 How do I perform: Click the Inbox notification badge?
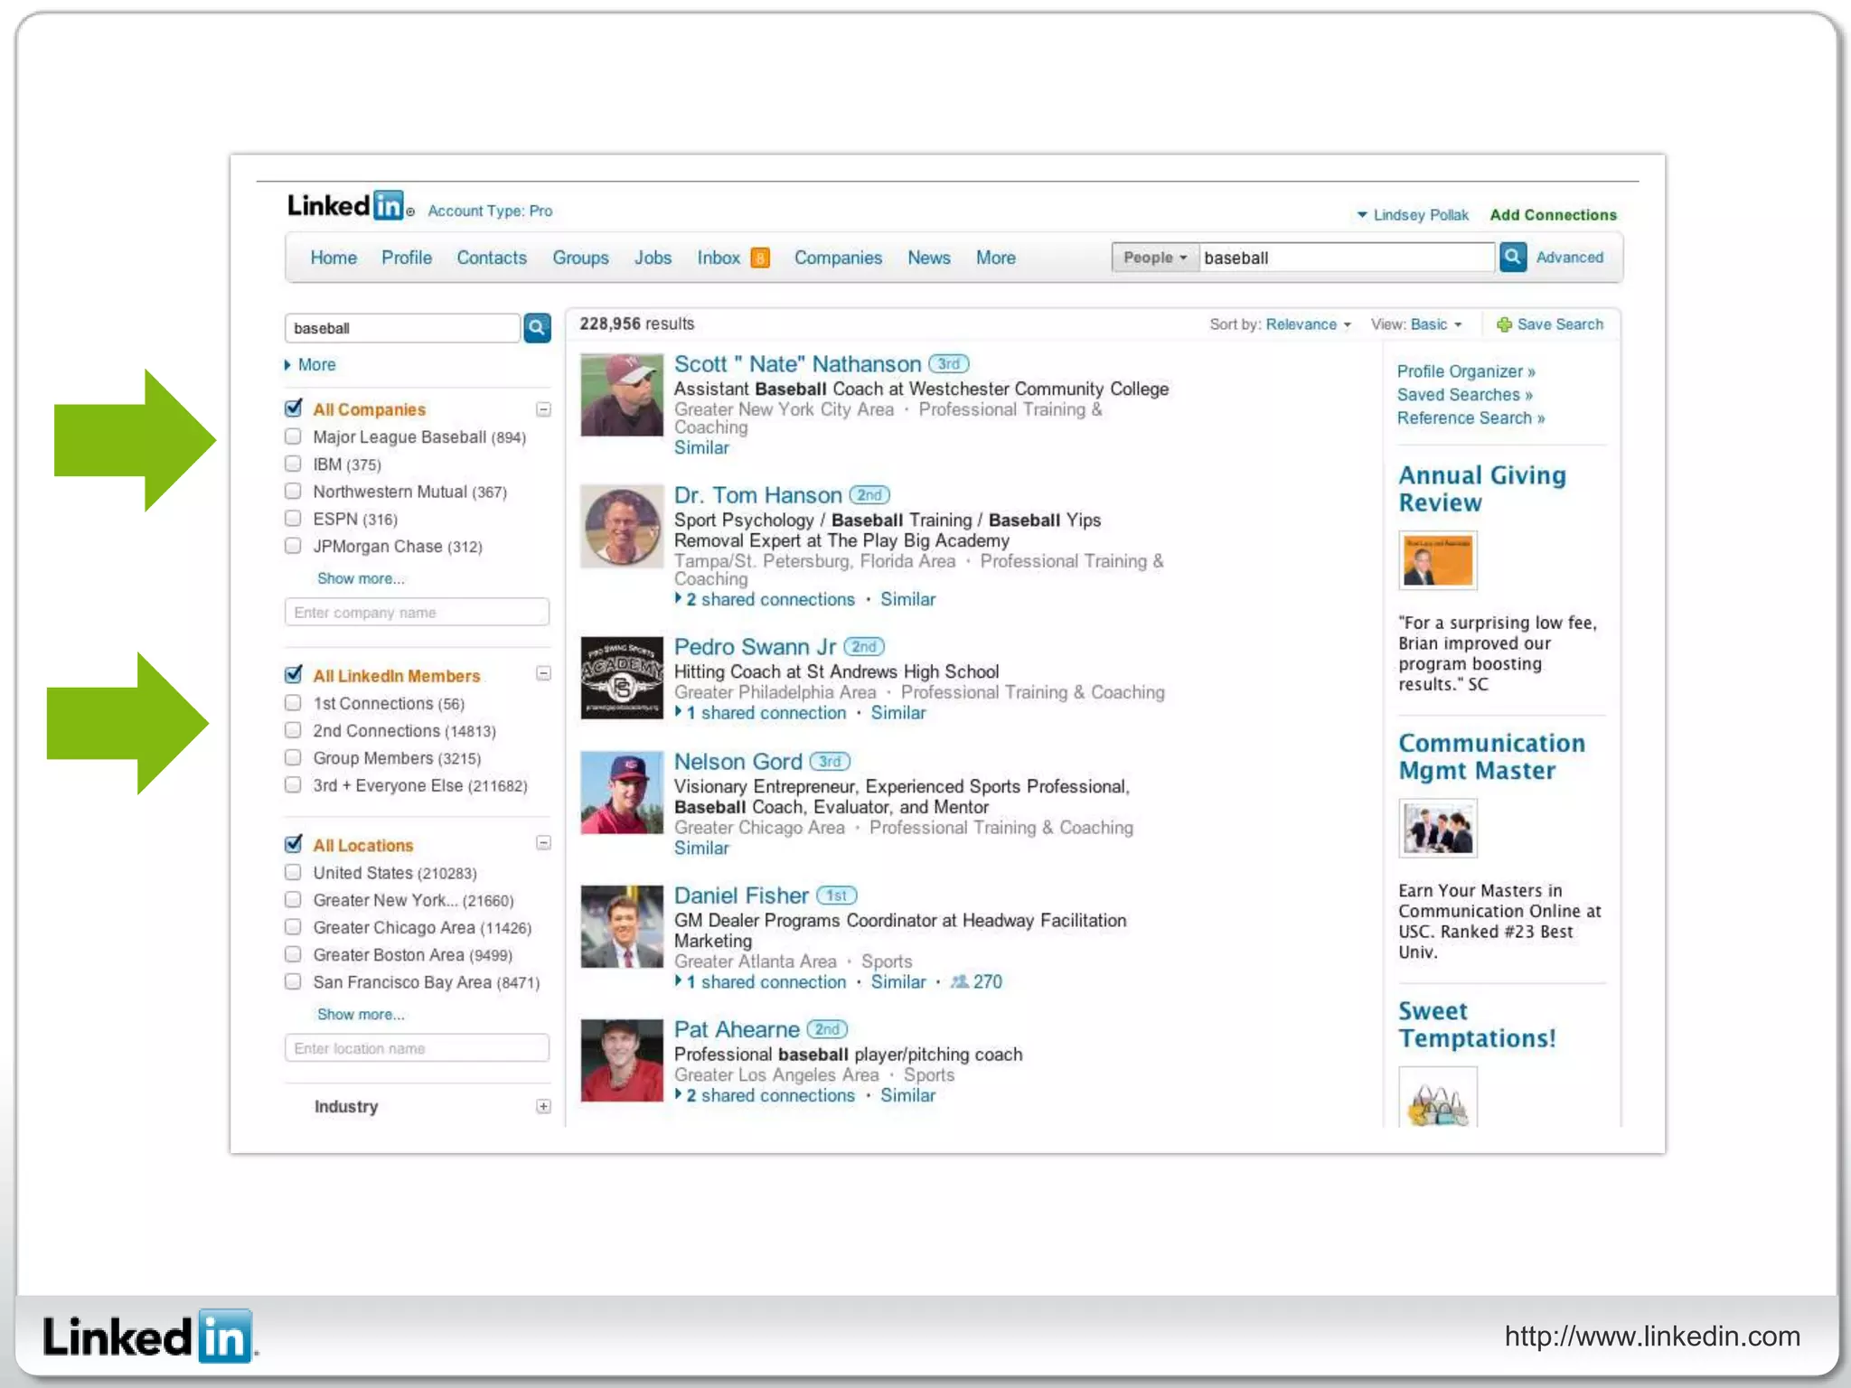tap(760, 258)
